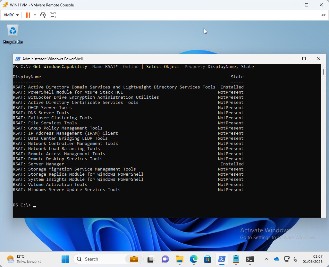Image resolution: width=329 pixels, height=267 pixels.
Task: Select the Recycle Bin desktop icon
Action: (x=13, y=34)
